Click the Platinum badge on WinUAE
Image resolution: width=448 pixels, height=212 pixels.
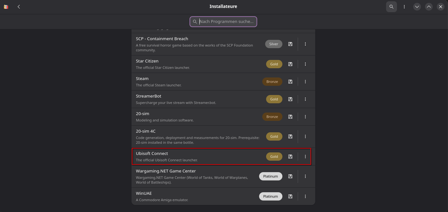pos(271,196)
